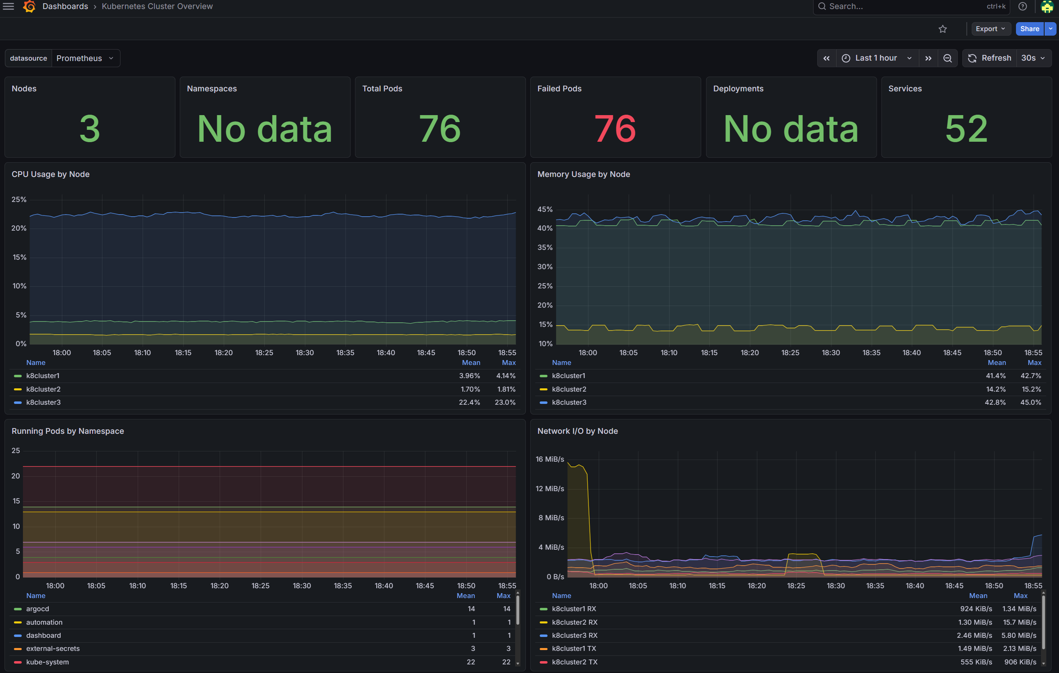Open the 30s refresh interval dropdown
1059x673 pixels.
coord(1034,58)
